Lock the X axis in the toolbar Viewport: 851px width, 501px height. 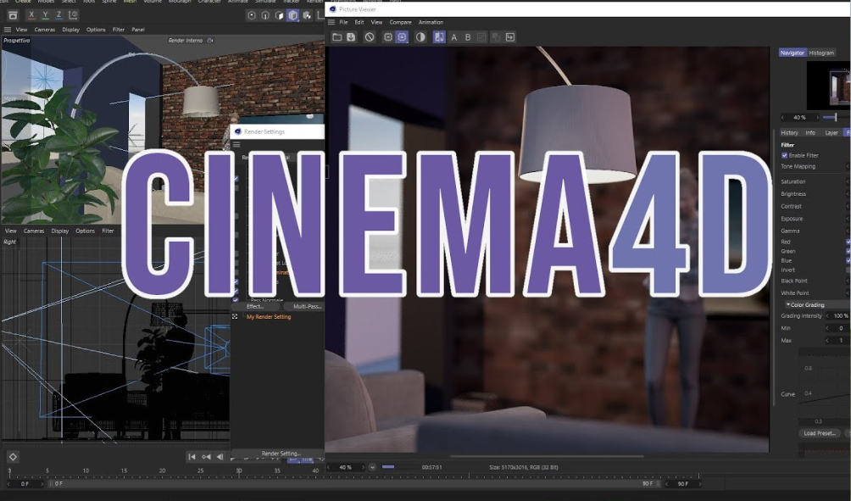pyautogui.click(x=32, y=14)
